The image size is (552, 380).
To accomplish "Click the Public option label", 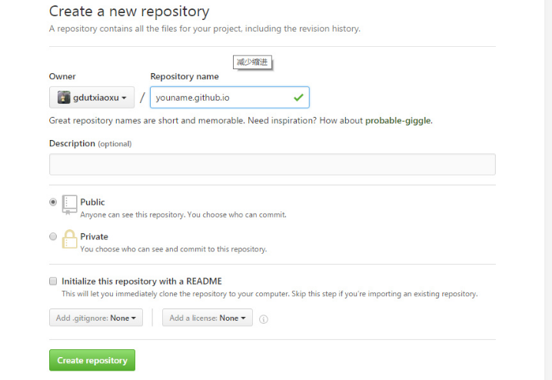I will coord(92,202).
